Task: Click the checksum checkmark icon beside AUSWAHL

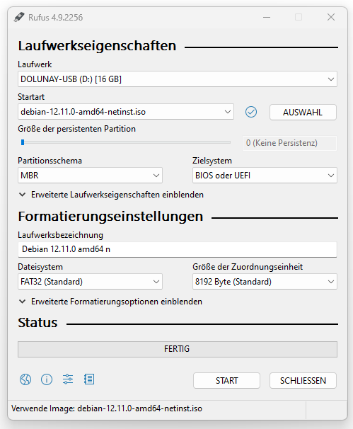Action: click(x=250, y=112)
